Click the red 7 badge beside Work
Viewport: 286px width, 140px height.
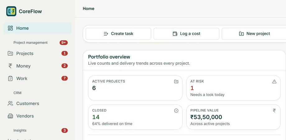[65, 78]
